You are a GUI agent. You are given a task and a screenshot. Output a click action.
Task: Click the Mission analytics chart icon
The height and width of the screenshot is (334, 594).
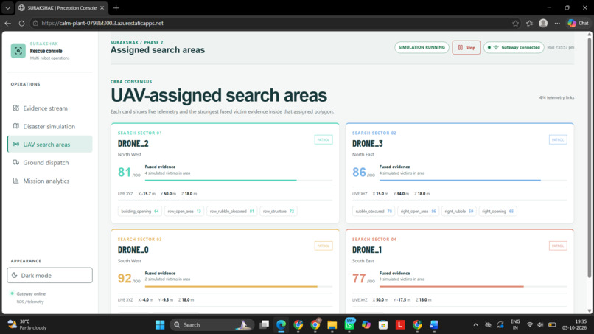(x=16, y=181)
